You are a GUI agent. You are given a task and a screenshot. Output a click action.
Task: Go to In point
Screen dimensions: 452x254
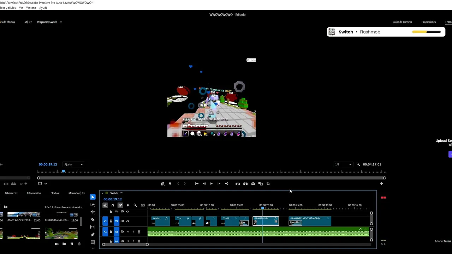197,184
